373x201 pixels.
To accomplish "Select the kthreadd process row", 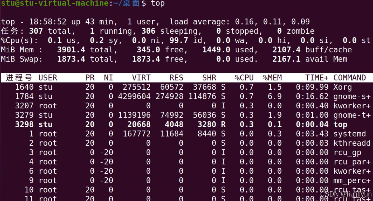I will [185, 143].
